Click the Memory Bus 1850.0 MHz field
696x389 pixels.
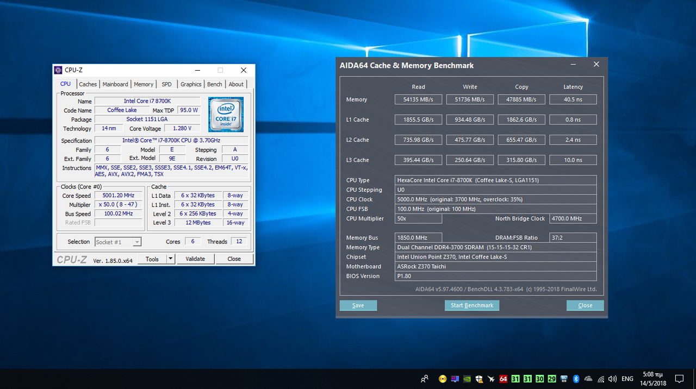(x=419, y=237)
